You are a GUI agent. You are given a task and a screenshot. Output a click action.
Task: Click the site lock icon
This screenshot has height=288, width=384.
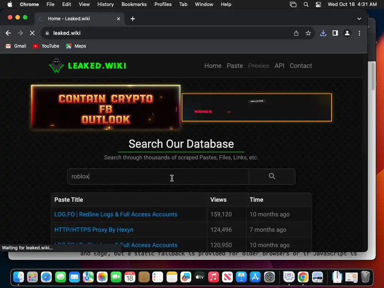(x=47, y=33)
